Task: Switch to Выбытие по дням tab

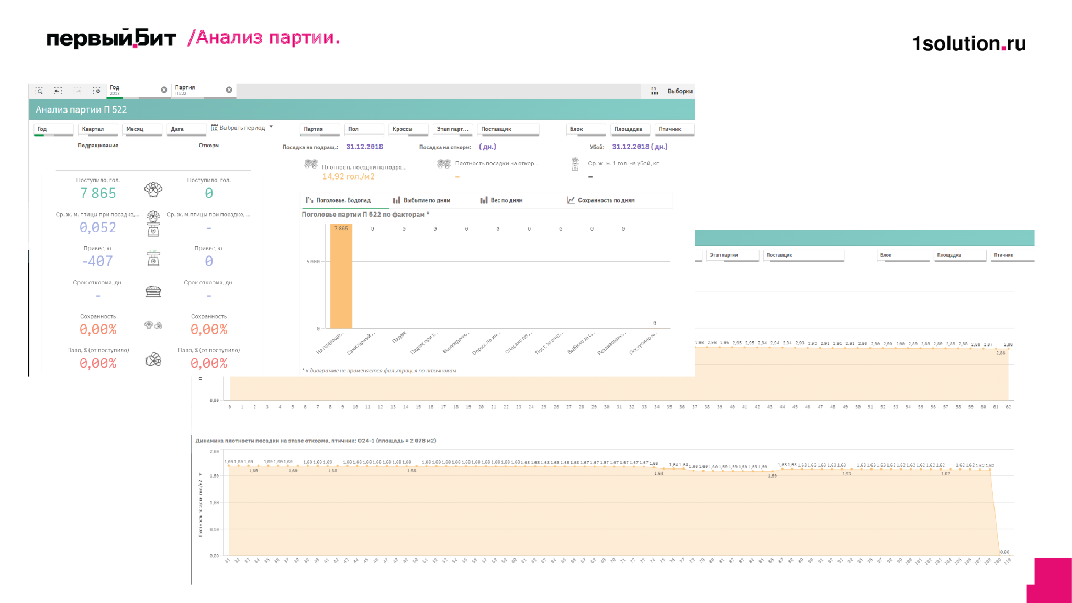Action: [421, 200]
